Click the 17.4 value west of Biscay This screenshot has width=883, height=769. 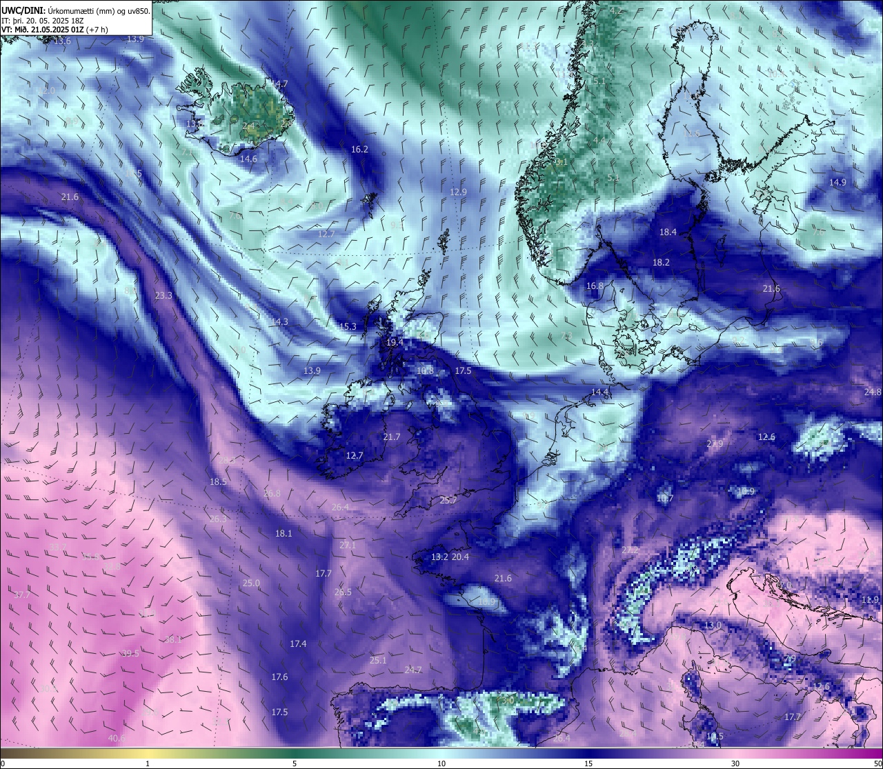(x=298, y=643)
